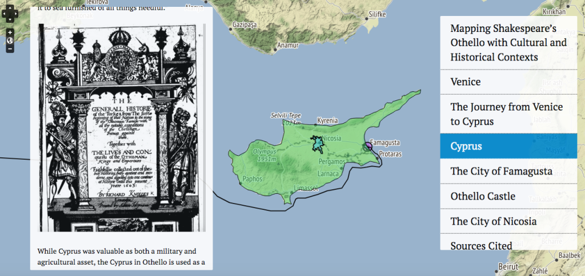
Task: Pan the map up with the arrow
Action: pyautogui.click(x=10, y=8)
